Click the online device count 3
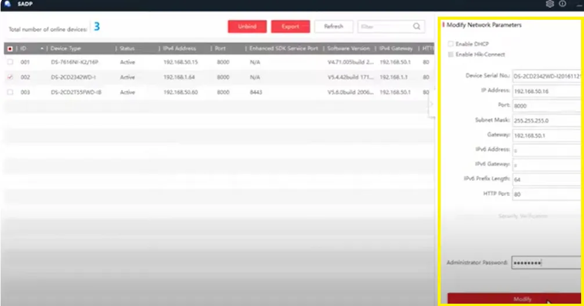This screenshot has height=306, width=584. (x=97, y=27)
